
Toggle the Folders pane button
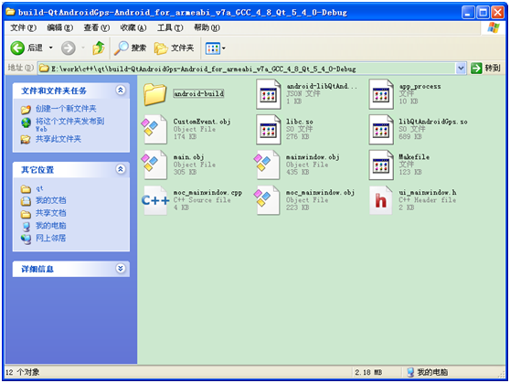tap(174, 48)
